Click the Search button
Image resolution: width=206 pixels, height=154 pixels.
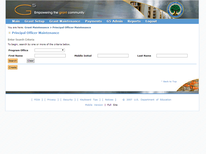13,61
